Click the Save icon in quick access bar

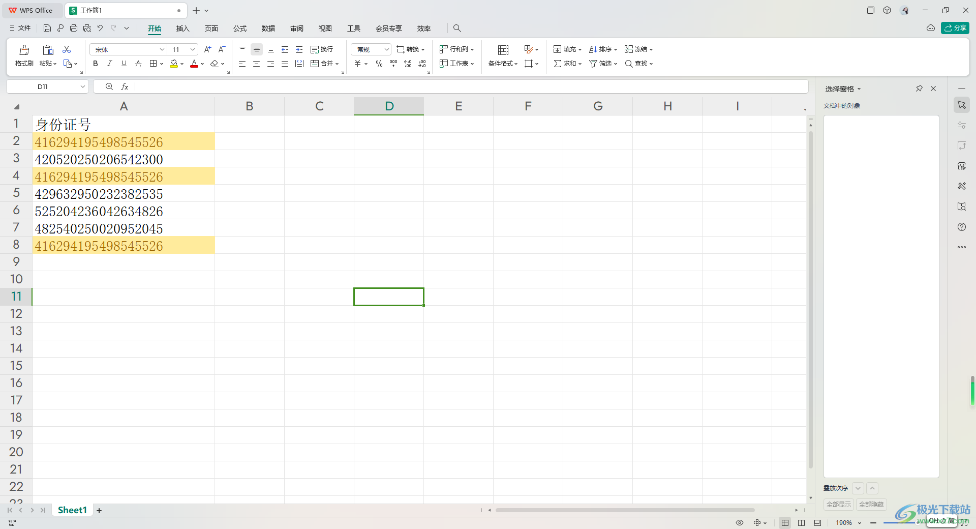click(x=47, y=28)
